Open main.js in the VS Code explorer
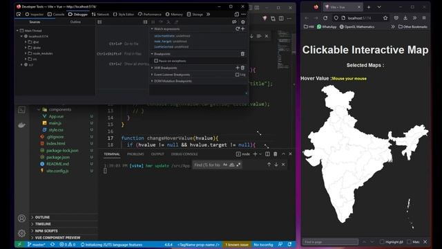 coord(55,123)
